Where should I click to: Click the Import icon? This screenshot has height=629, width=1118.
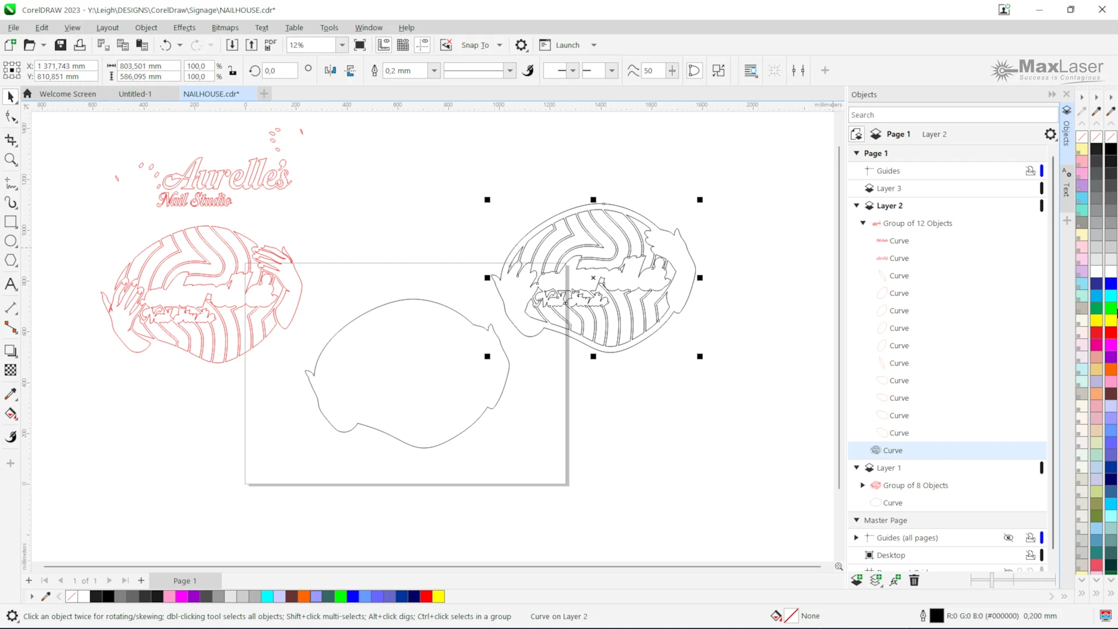click(x=232, y=45)
